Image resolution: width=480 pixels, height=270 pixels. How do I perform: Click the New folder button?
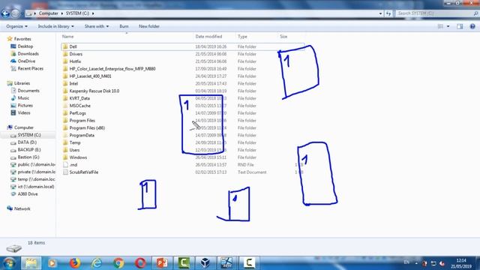149,26
